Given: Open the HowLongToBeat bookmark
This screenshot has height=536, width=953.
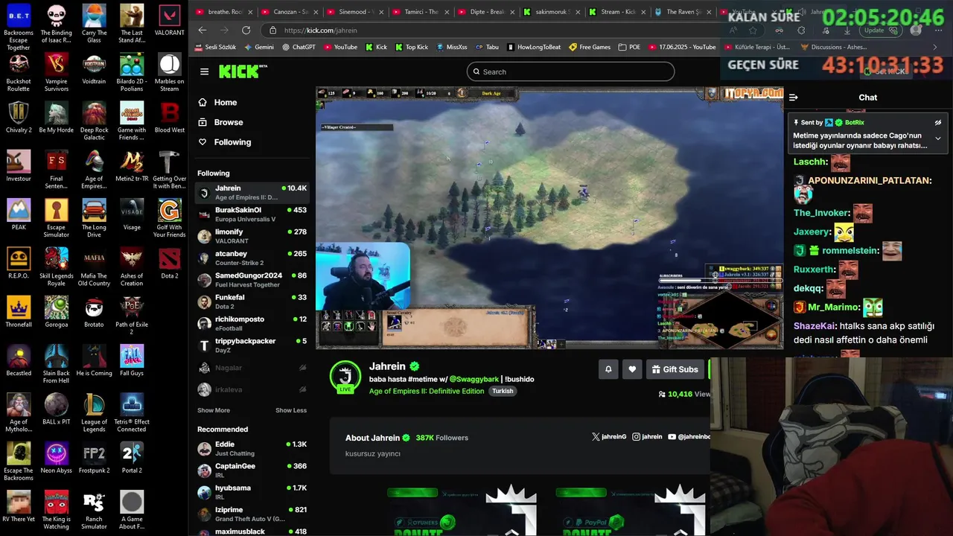Looking at the screenshot, I should [x=534, y=47].
